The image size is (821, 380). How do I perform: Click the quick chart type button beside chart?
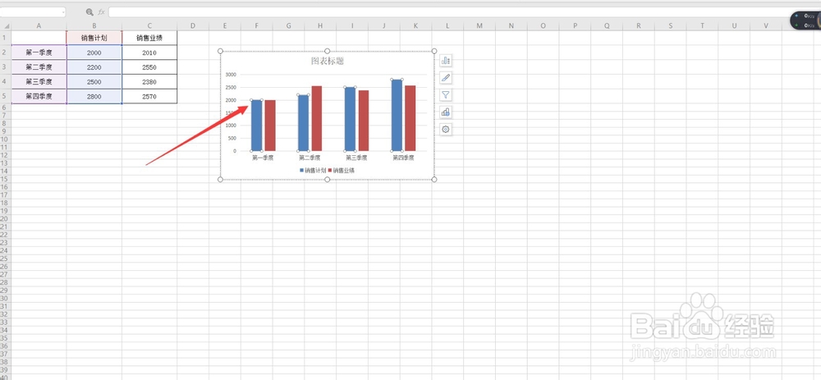(446, 112)
